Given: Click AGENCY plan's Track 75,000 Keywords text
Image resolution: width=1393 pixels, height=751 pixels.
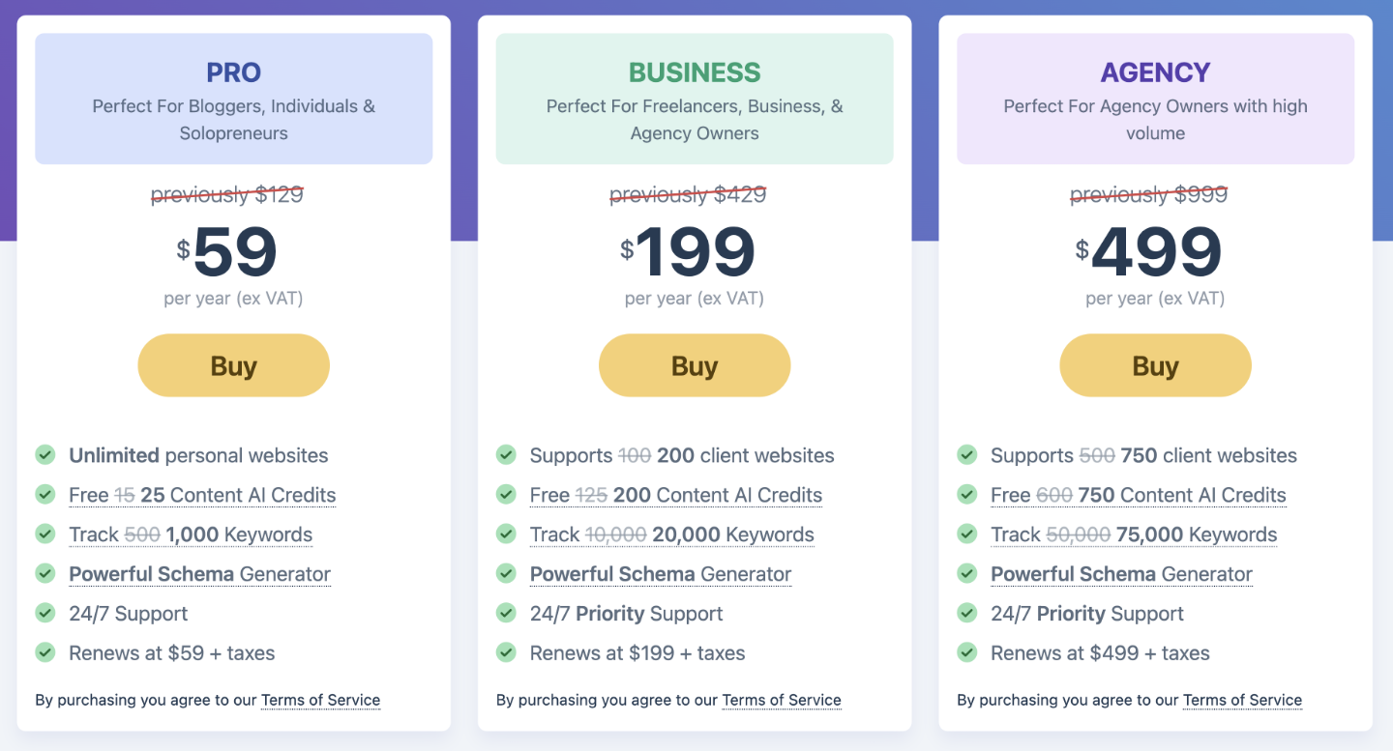Looking at the screenshot, I should coord(1134,534).
